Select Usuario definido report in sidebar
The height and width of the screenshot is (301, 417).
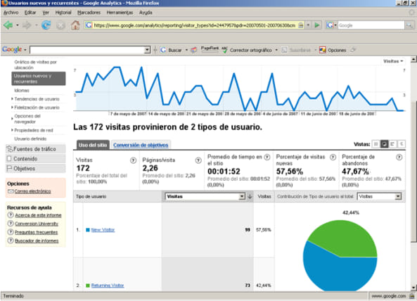30,139
